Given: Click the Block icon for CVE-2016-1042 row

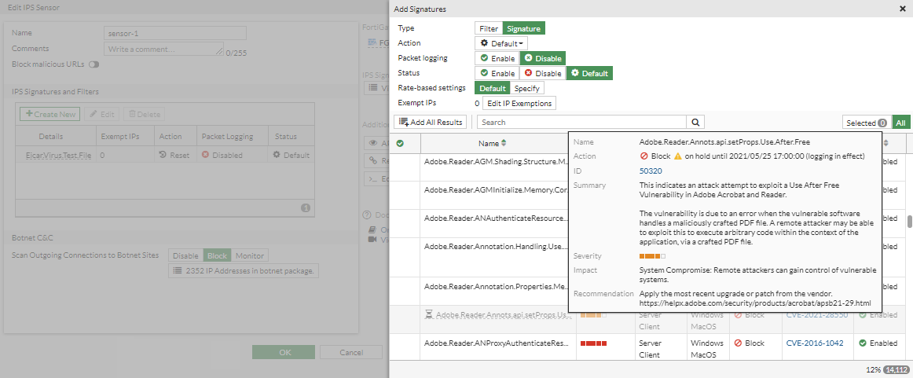Looking at the screenshot, I should click(x=738, y=343).
